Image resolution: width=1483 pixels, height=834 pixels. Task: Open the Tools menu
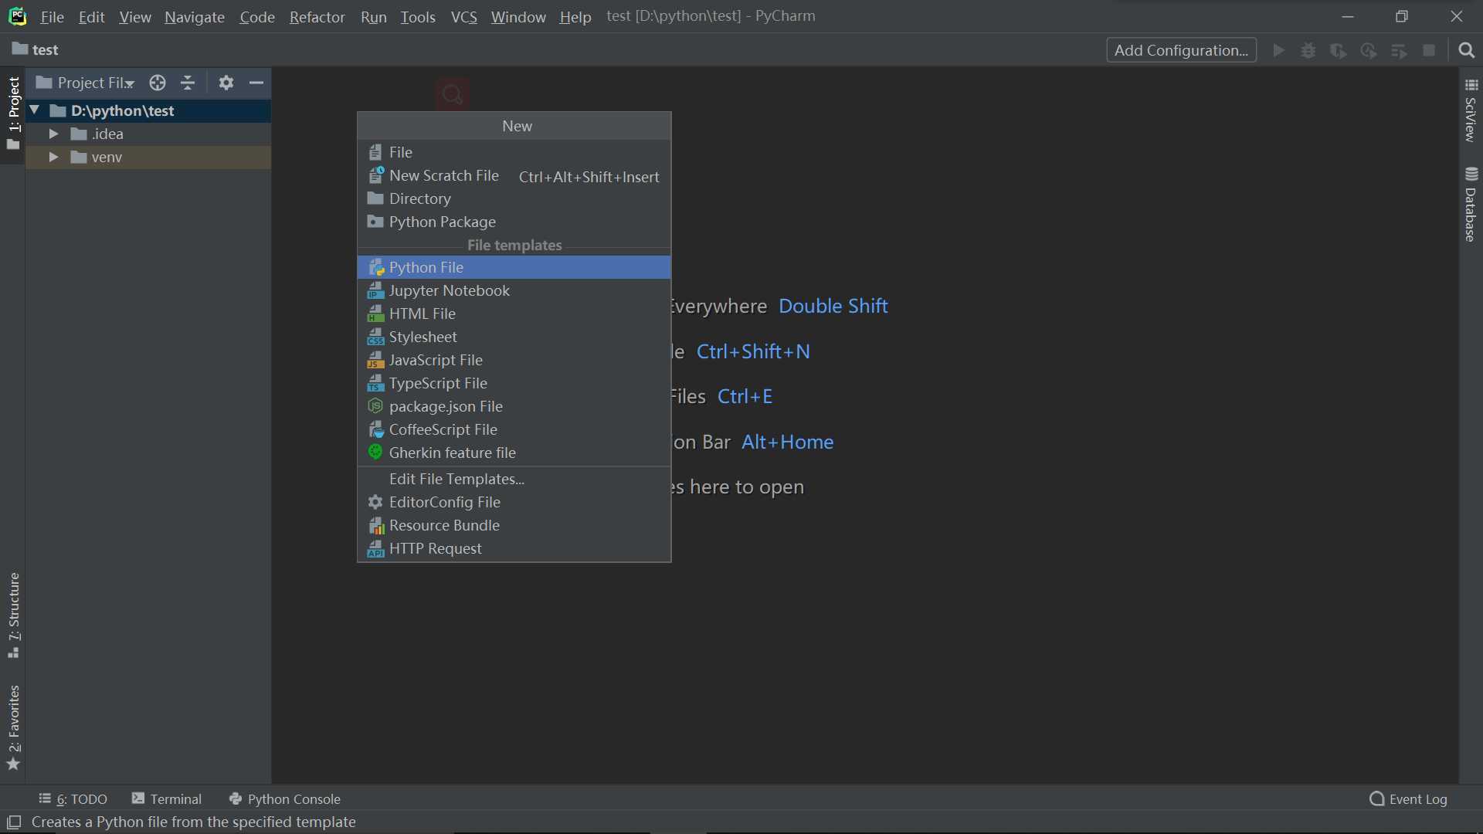coord(417,16)
